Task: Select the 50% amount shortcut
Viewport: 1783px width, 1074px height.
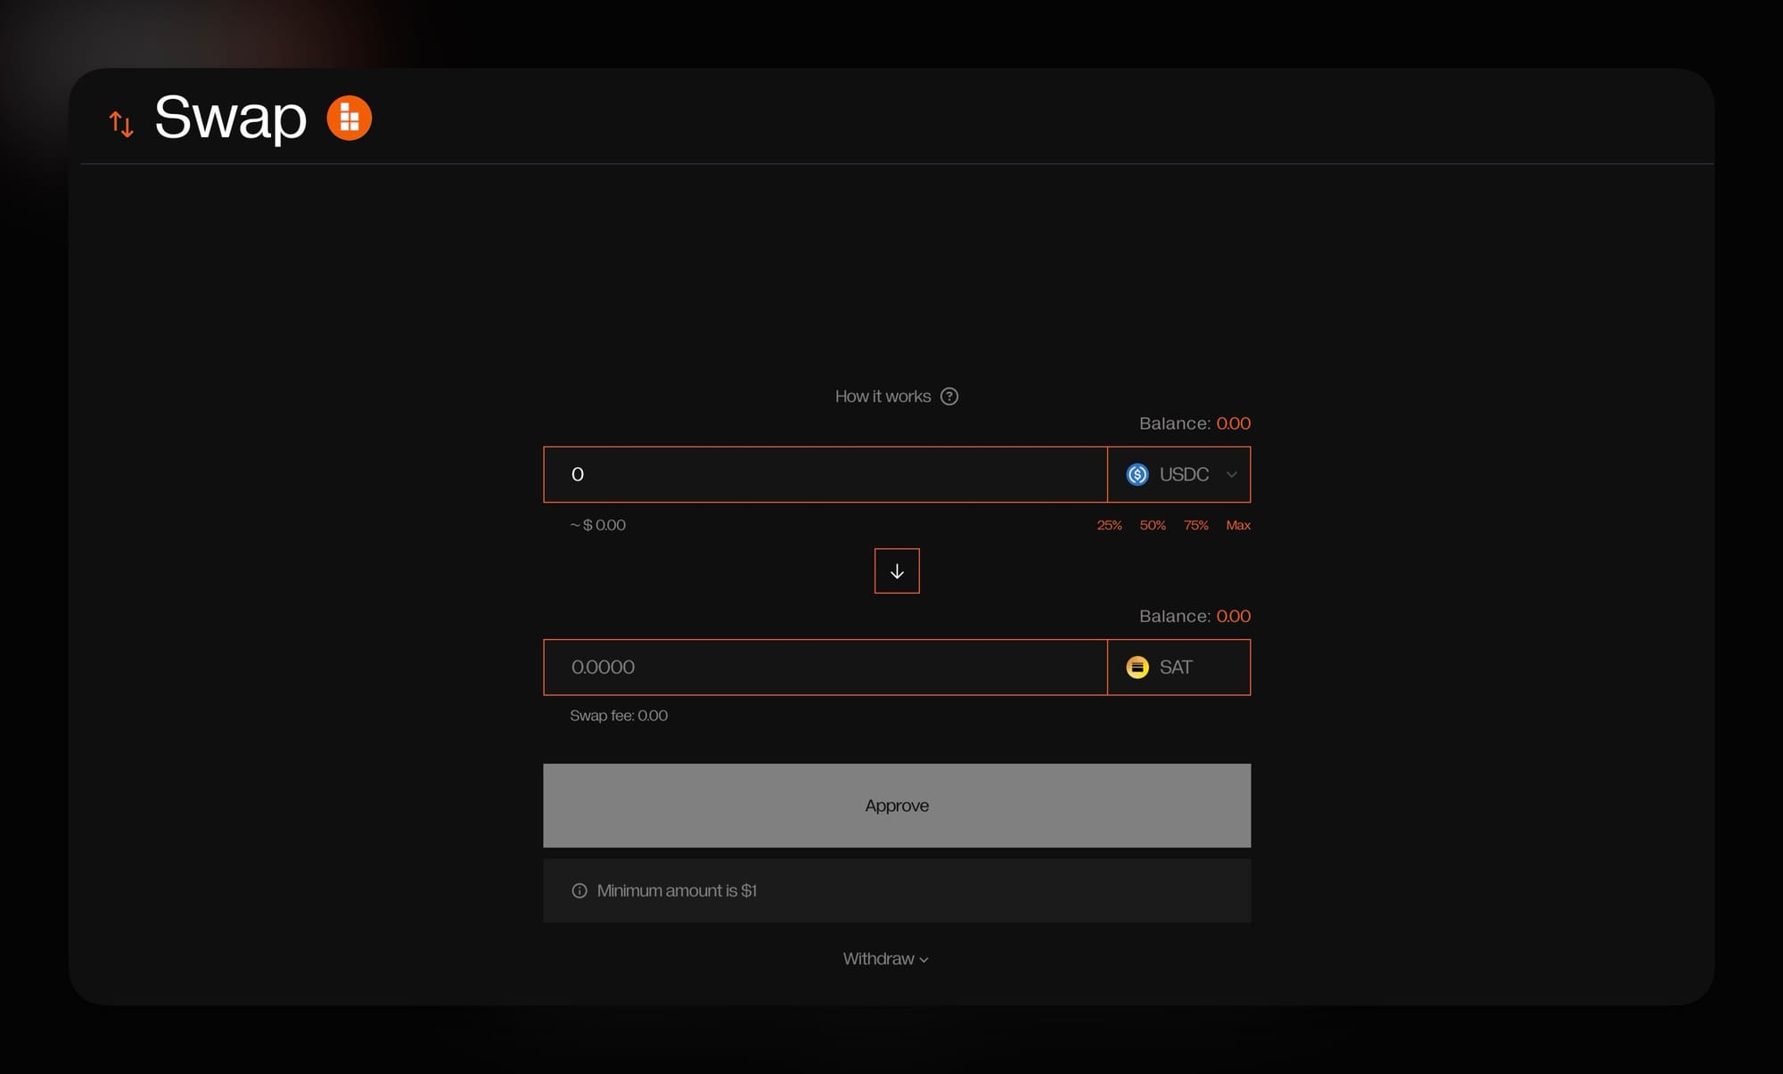Action: [x=1152, y=525]
